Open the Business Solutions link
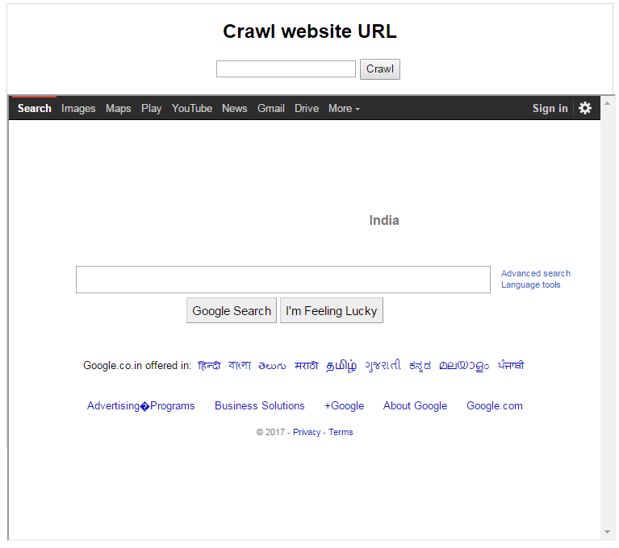Image resolution: width=619 pixels, height=548 pixels. point(259,405)
